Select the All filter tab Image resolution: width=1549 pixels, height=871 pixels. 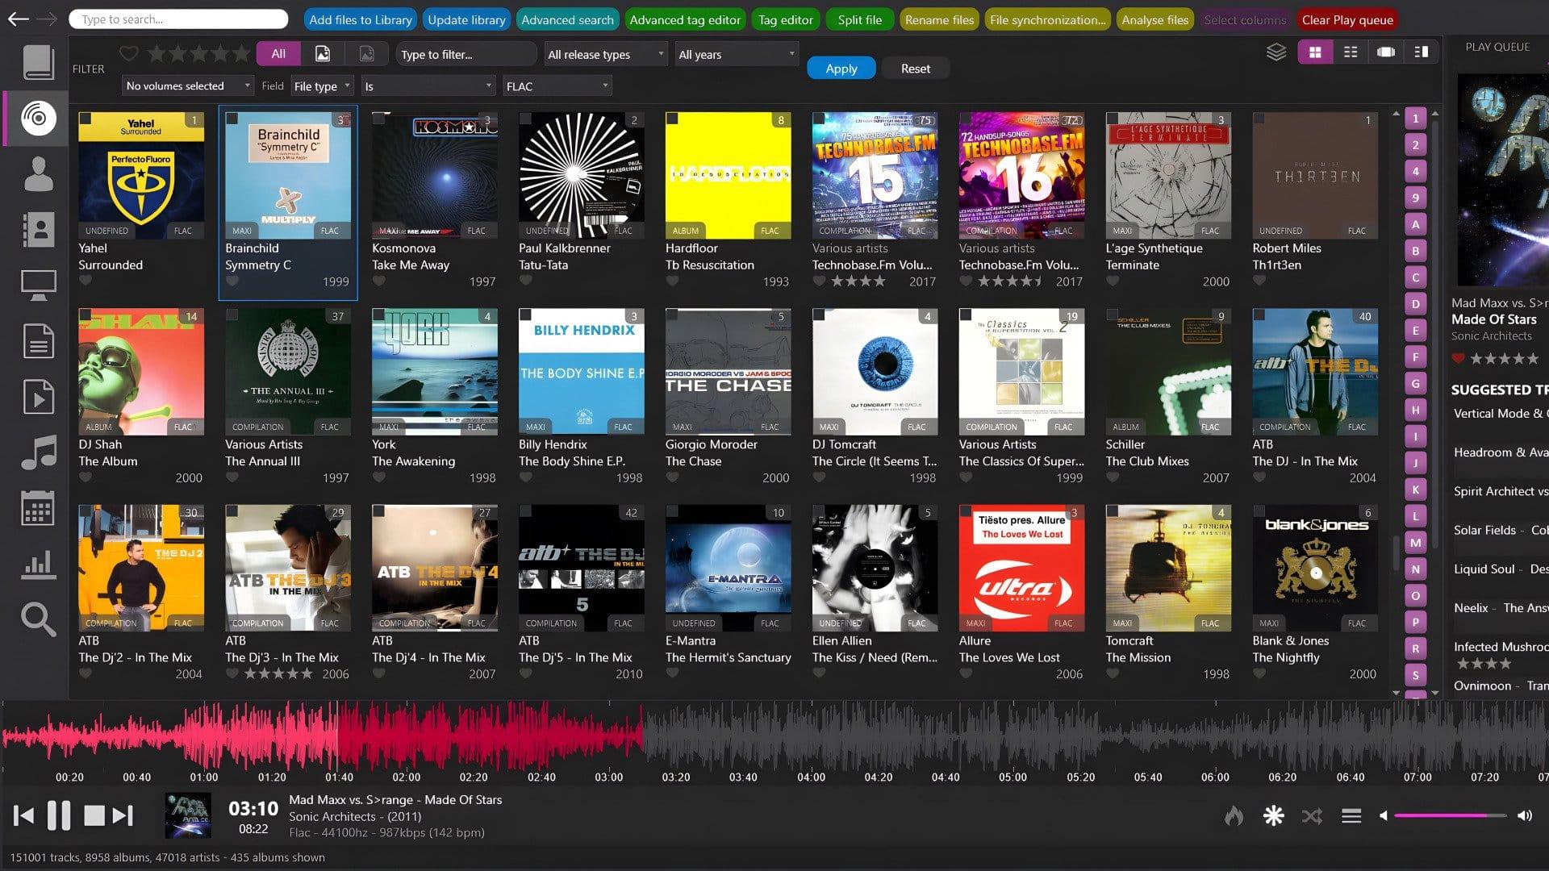[x=278, y=54]
